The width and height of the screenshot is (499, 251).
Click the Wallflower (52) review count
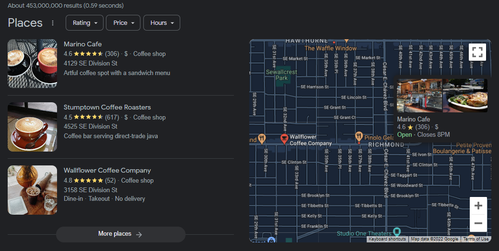point(110,180)
